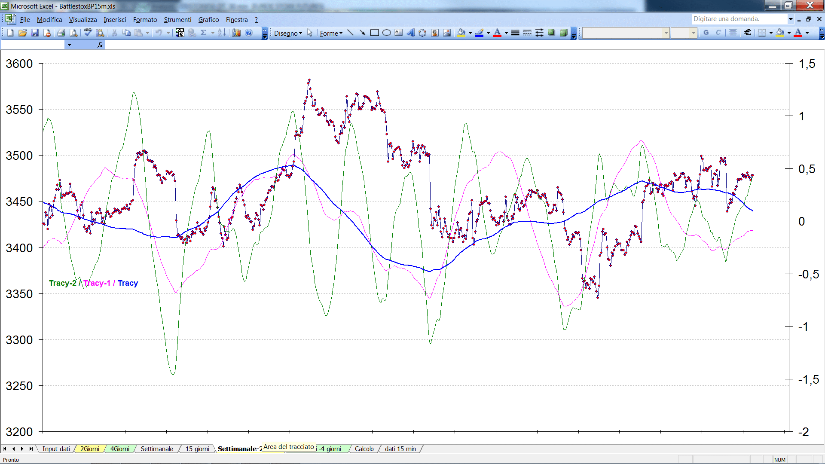Select the Select Objects pointer tool
The image size is (825, 464).
click(310, 33)
